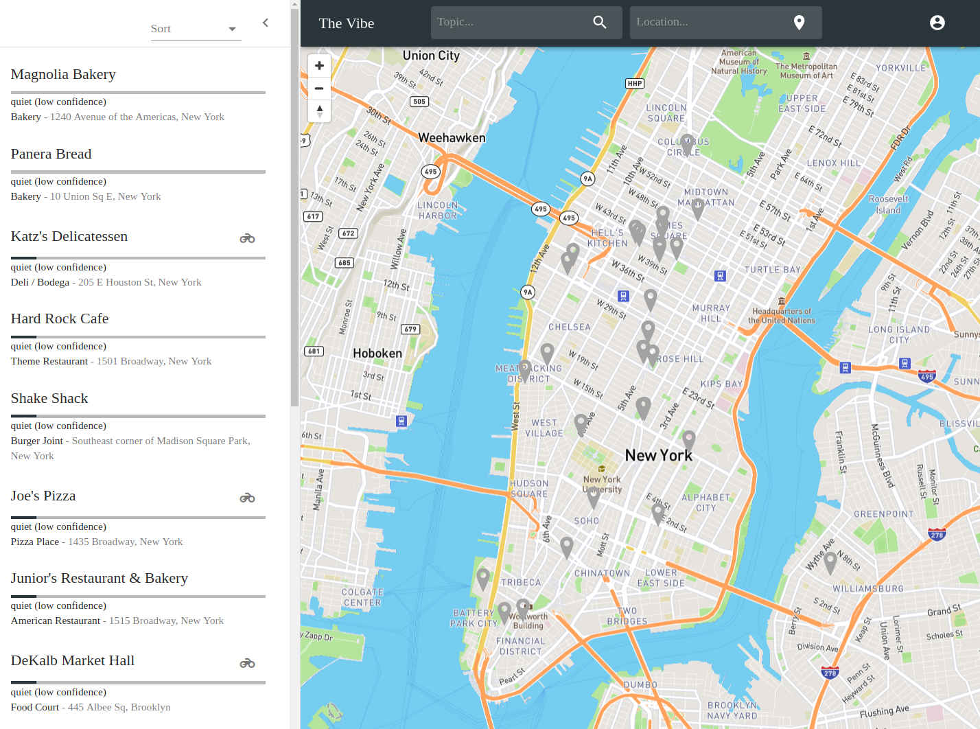Click the delivery scooter icon for Katz's Delicatessen
The image size is (980, 729).
(x=247, y=238)
